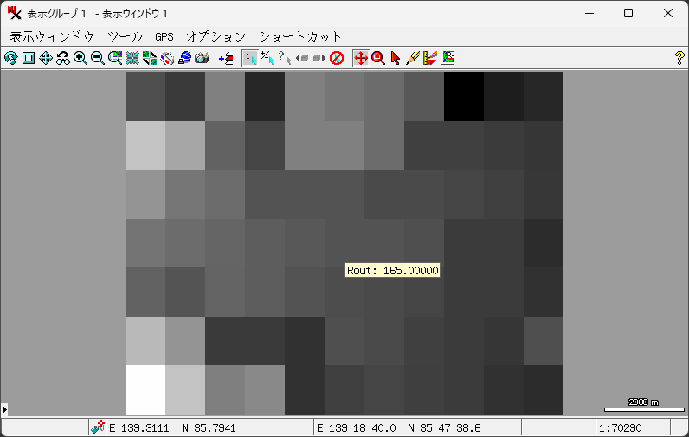Toggle the red zoom box tool

click(378, 58)
